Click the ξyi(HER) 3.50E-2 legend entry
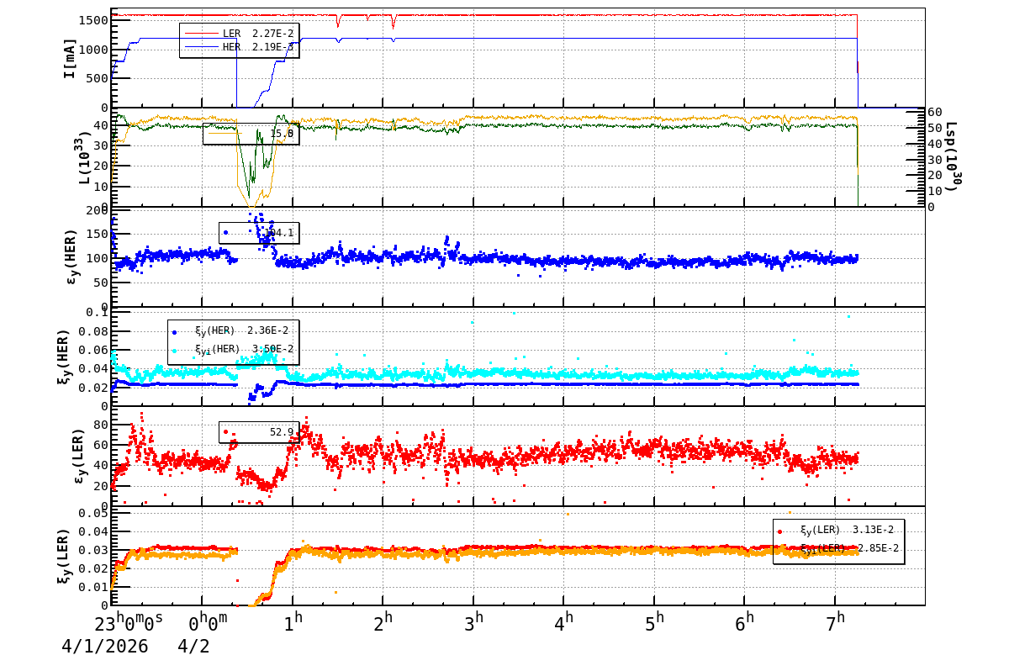This screenshot has height=671, width=1009. (x=234, y=349)
